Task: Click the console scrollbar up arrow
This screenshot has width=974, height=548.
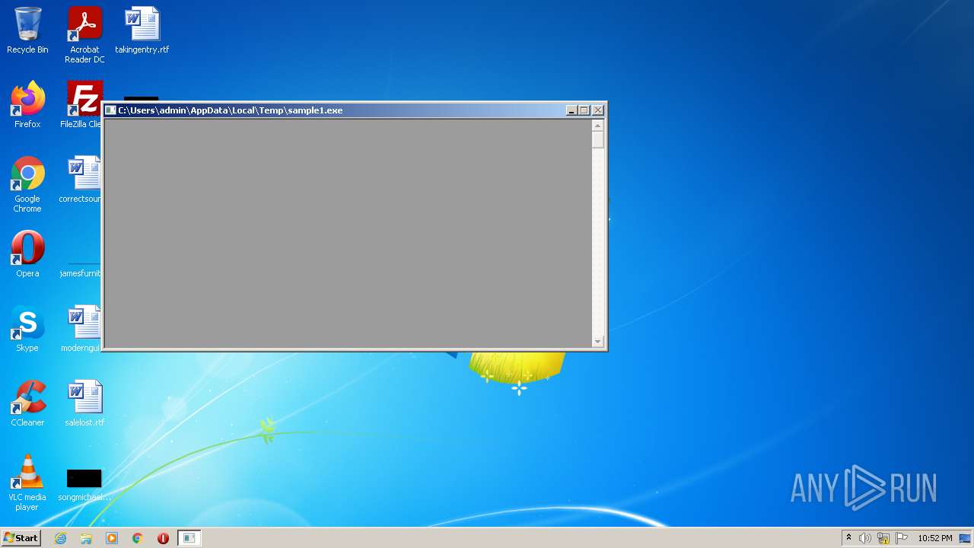Action: 598,126
